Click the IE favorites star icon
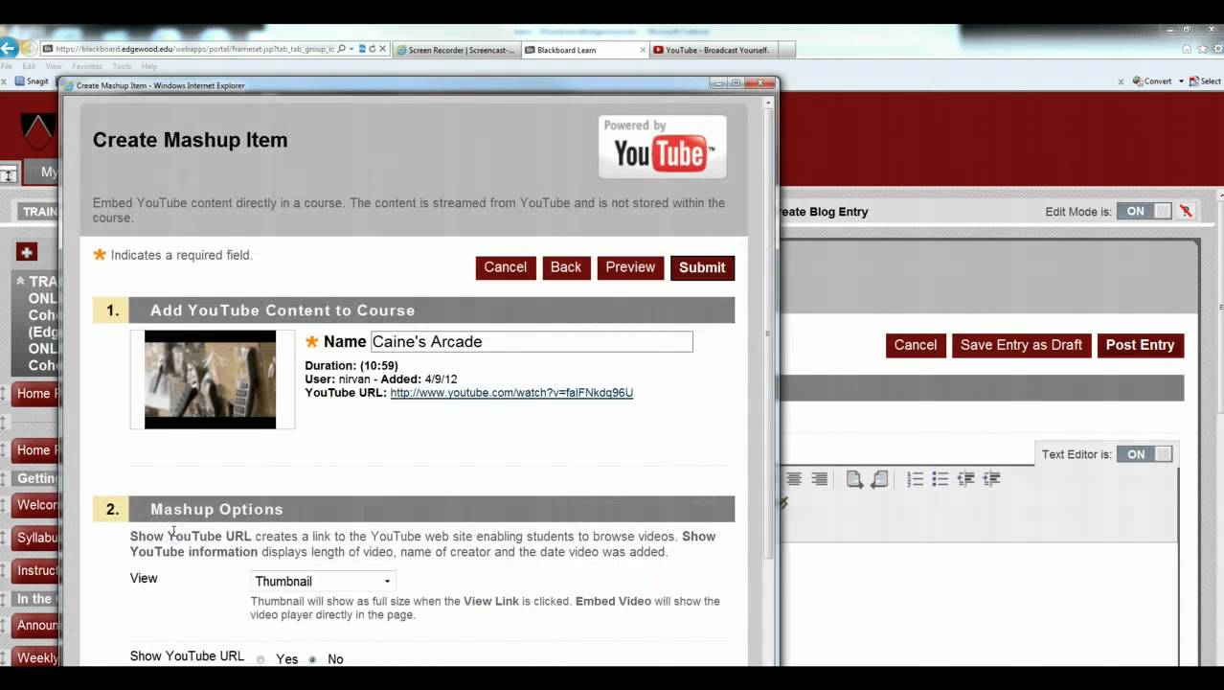This screenshot has width=1224, height=690. point(1202,49)
